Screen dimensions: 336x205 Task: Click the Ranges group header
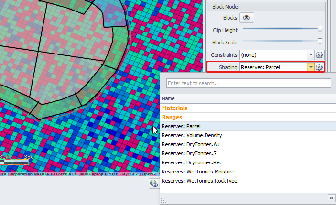172,117
